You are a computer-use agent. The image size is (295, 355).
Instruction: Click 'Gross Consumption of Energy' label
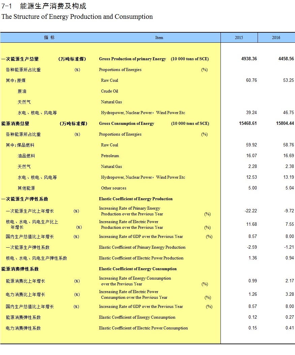127,123
